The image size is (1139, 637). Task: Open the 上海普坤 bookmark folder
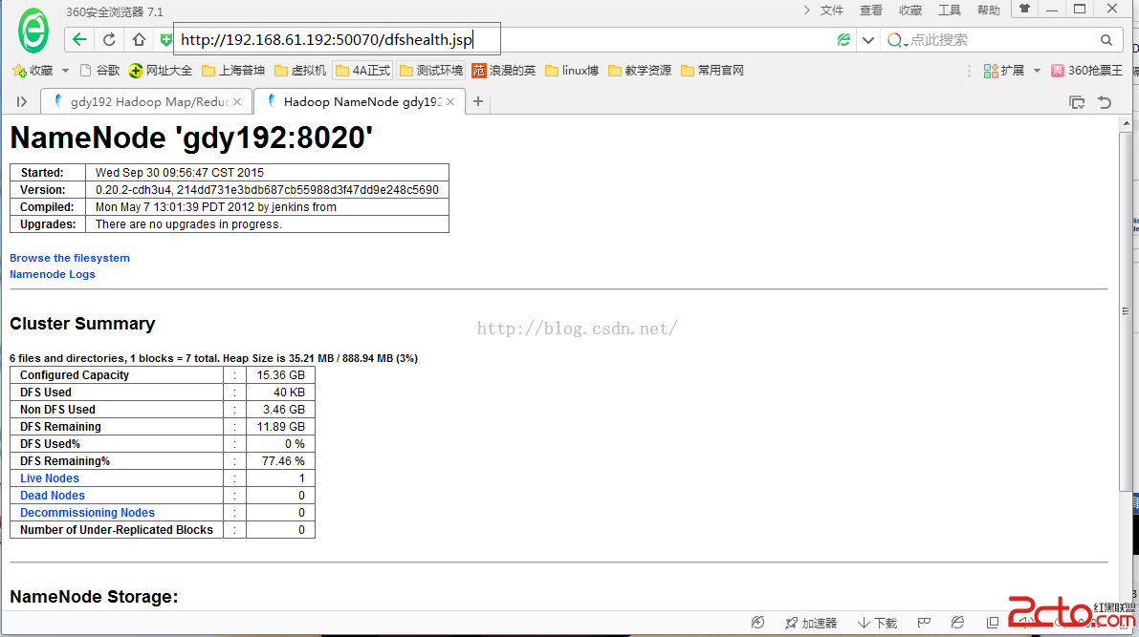[233, 71]
